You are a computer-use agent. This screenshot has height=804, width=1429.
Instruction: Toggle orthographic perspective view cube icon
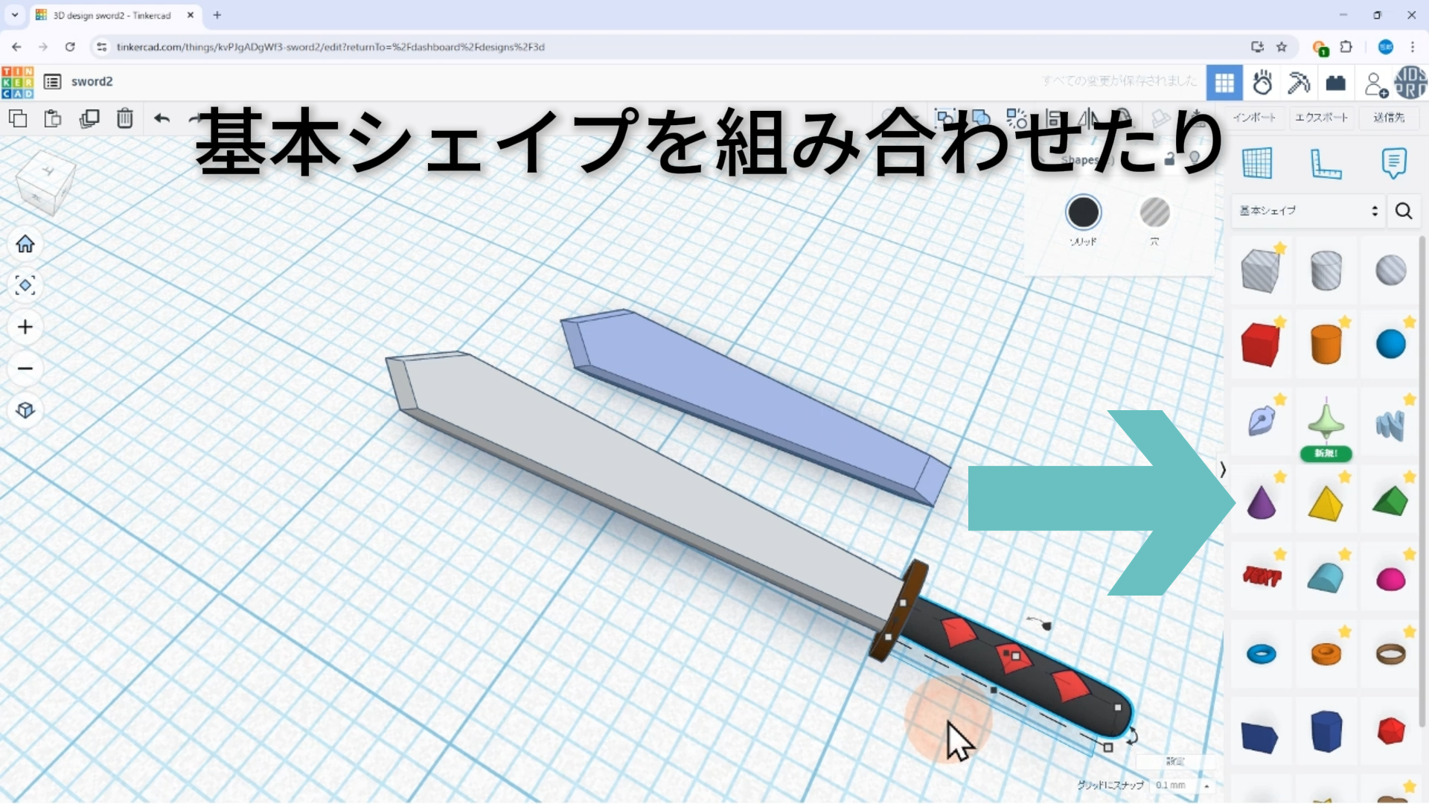pos(25,410)
